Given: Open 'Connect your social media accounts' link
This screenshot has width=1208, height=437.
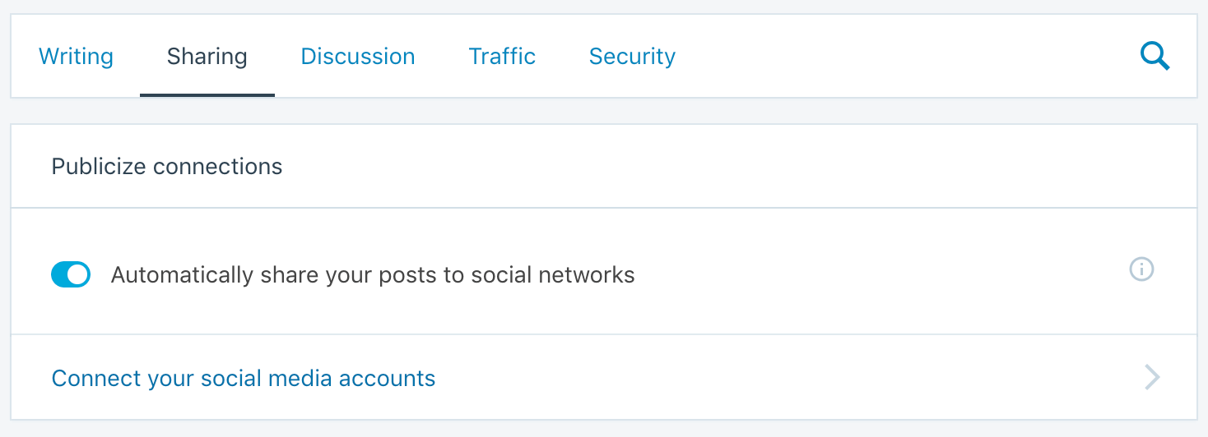Looking at the screenshot, I should [244, 378].
